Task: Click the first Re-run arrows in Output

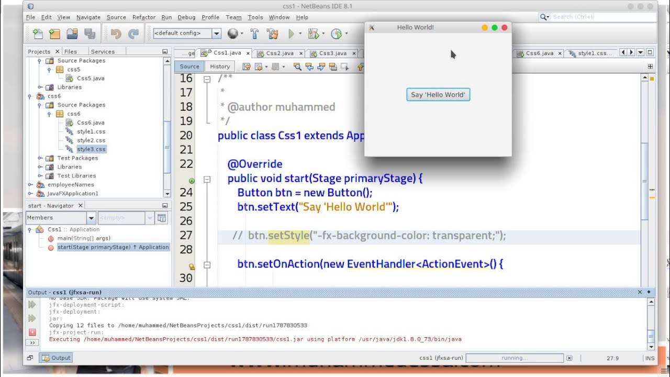Action: tap(32, 304)
